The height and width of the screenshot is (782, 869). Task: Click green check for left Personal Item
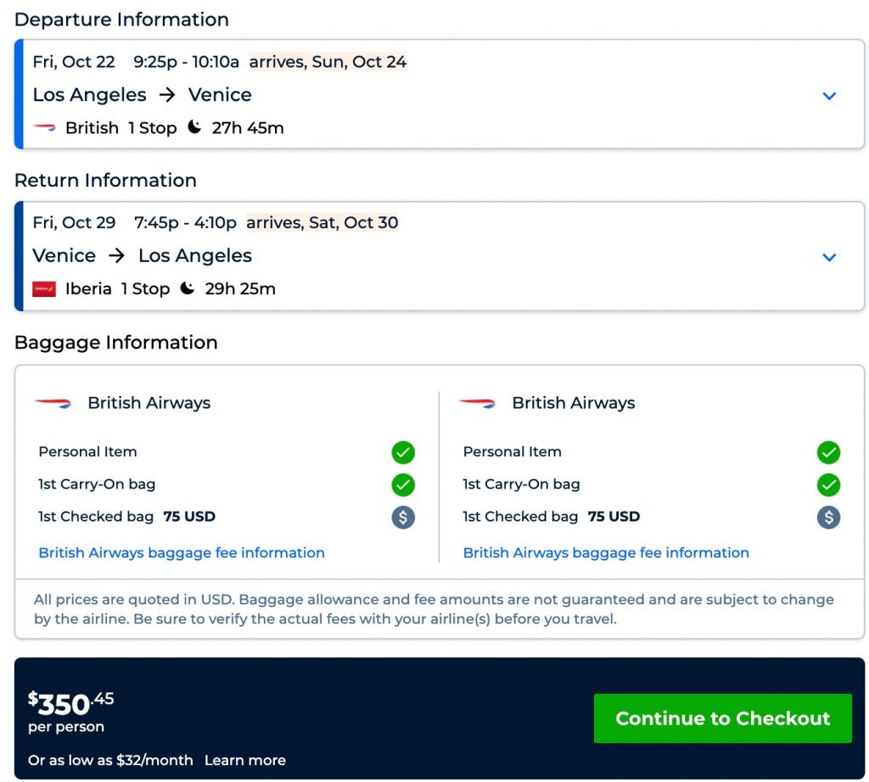tap(403, 452)
